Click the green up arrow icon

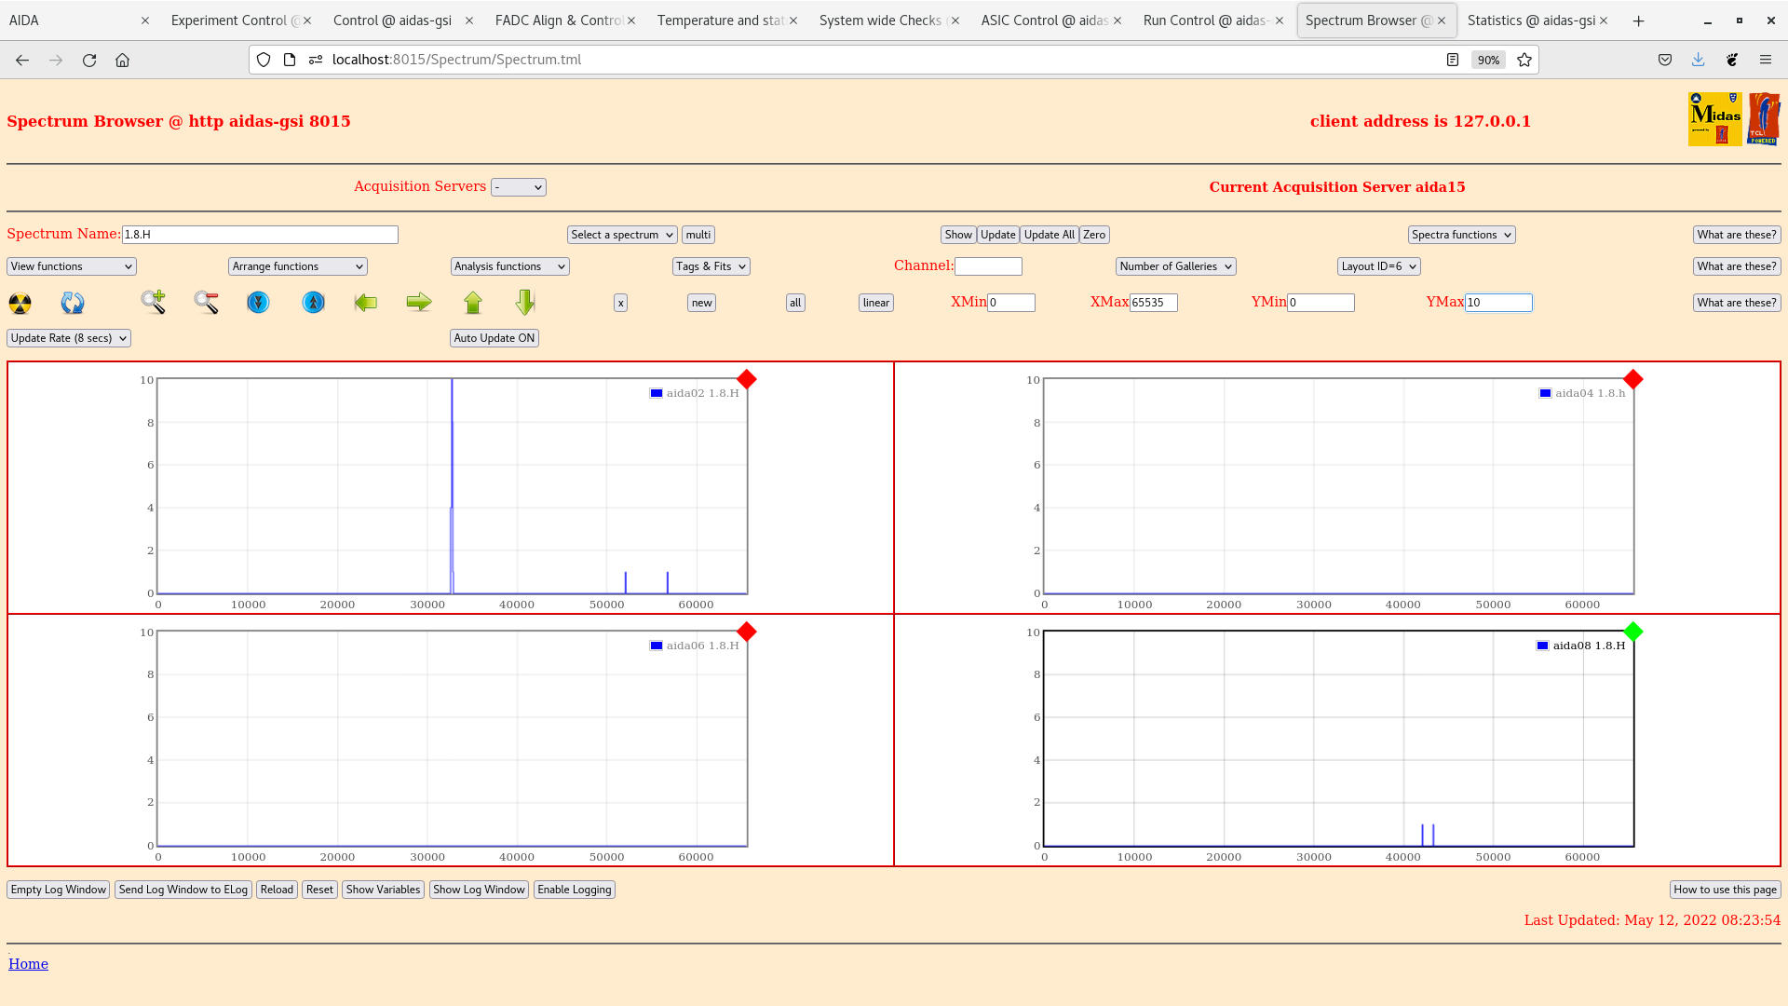[x=473, y=302]
